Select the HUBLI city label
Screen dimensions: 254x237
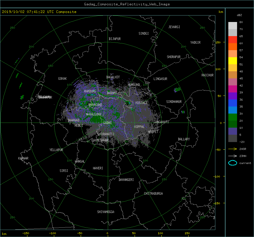point(79,126)
